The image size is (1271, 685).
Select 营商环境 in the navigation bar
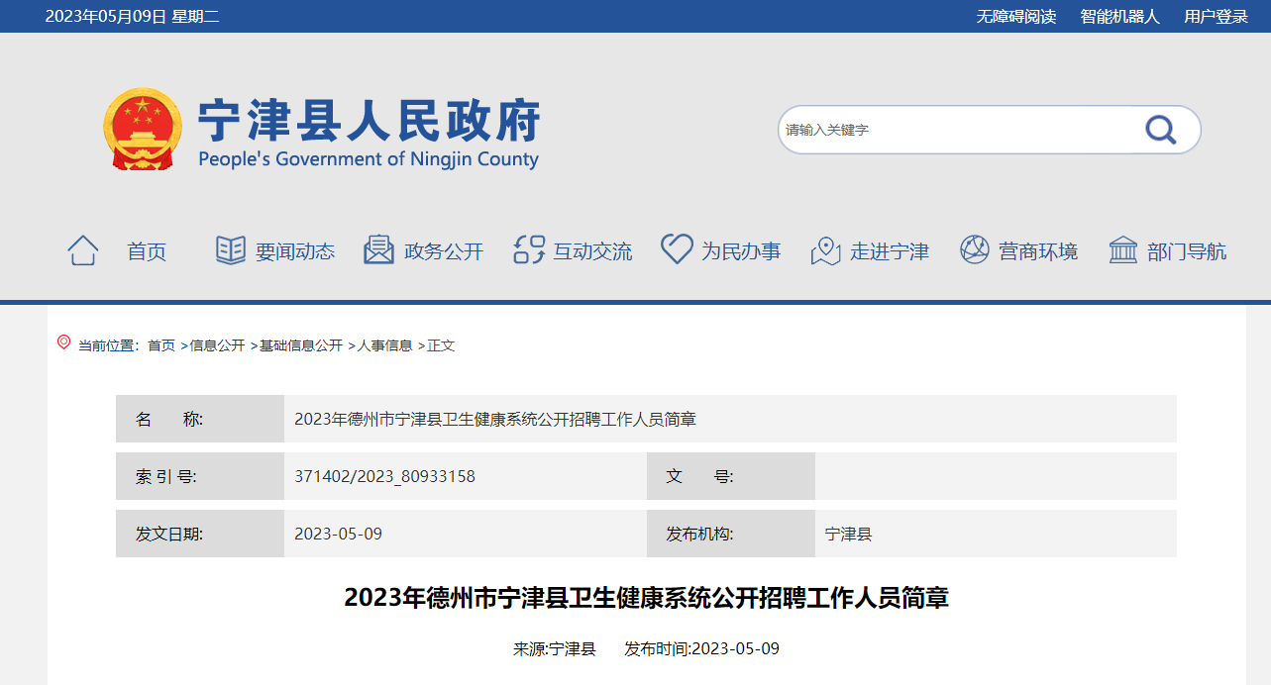click(1038, 251)
